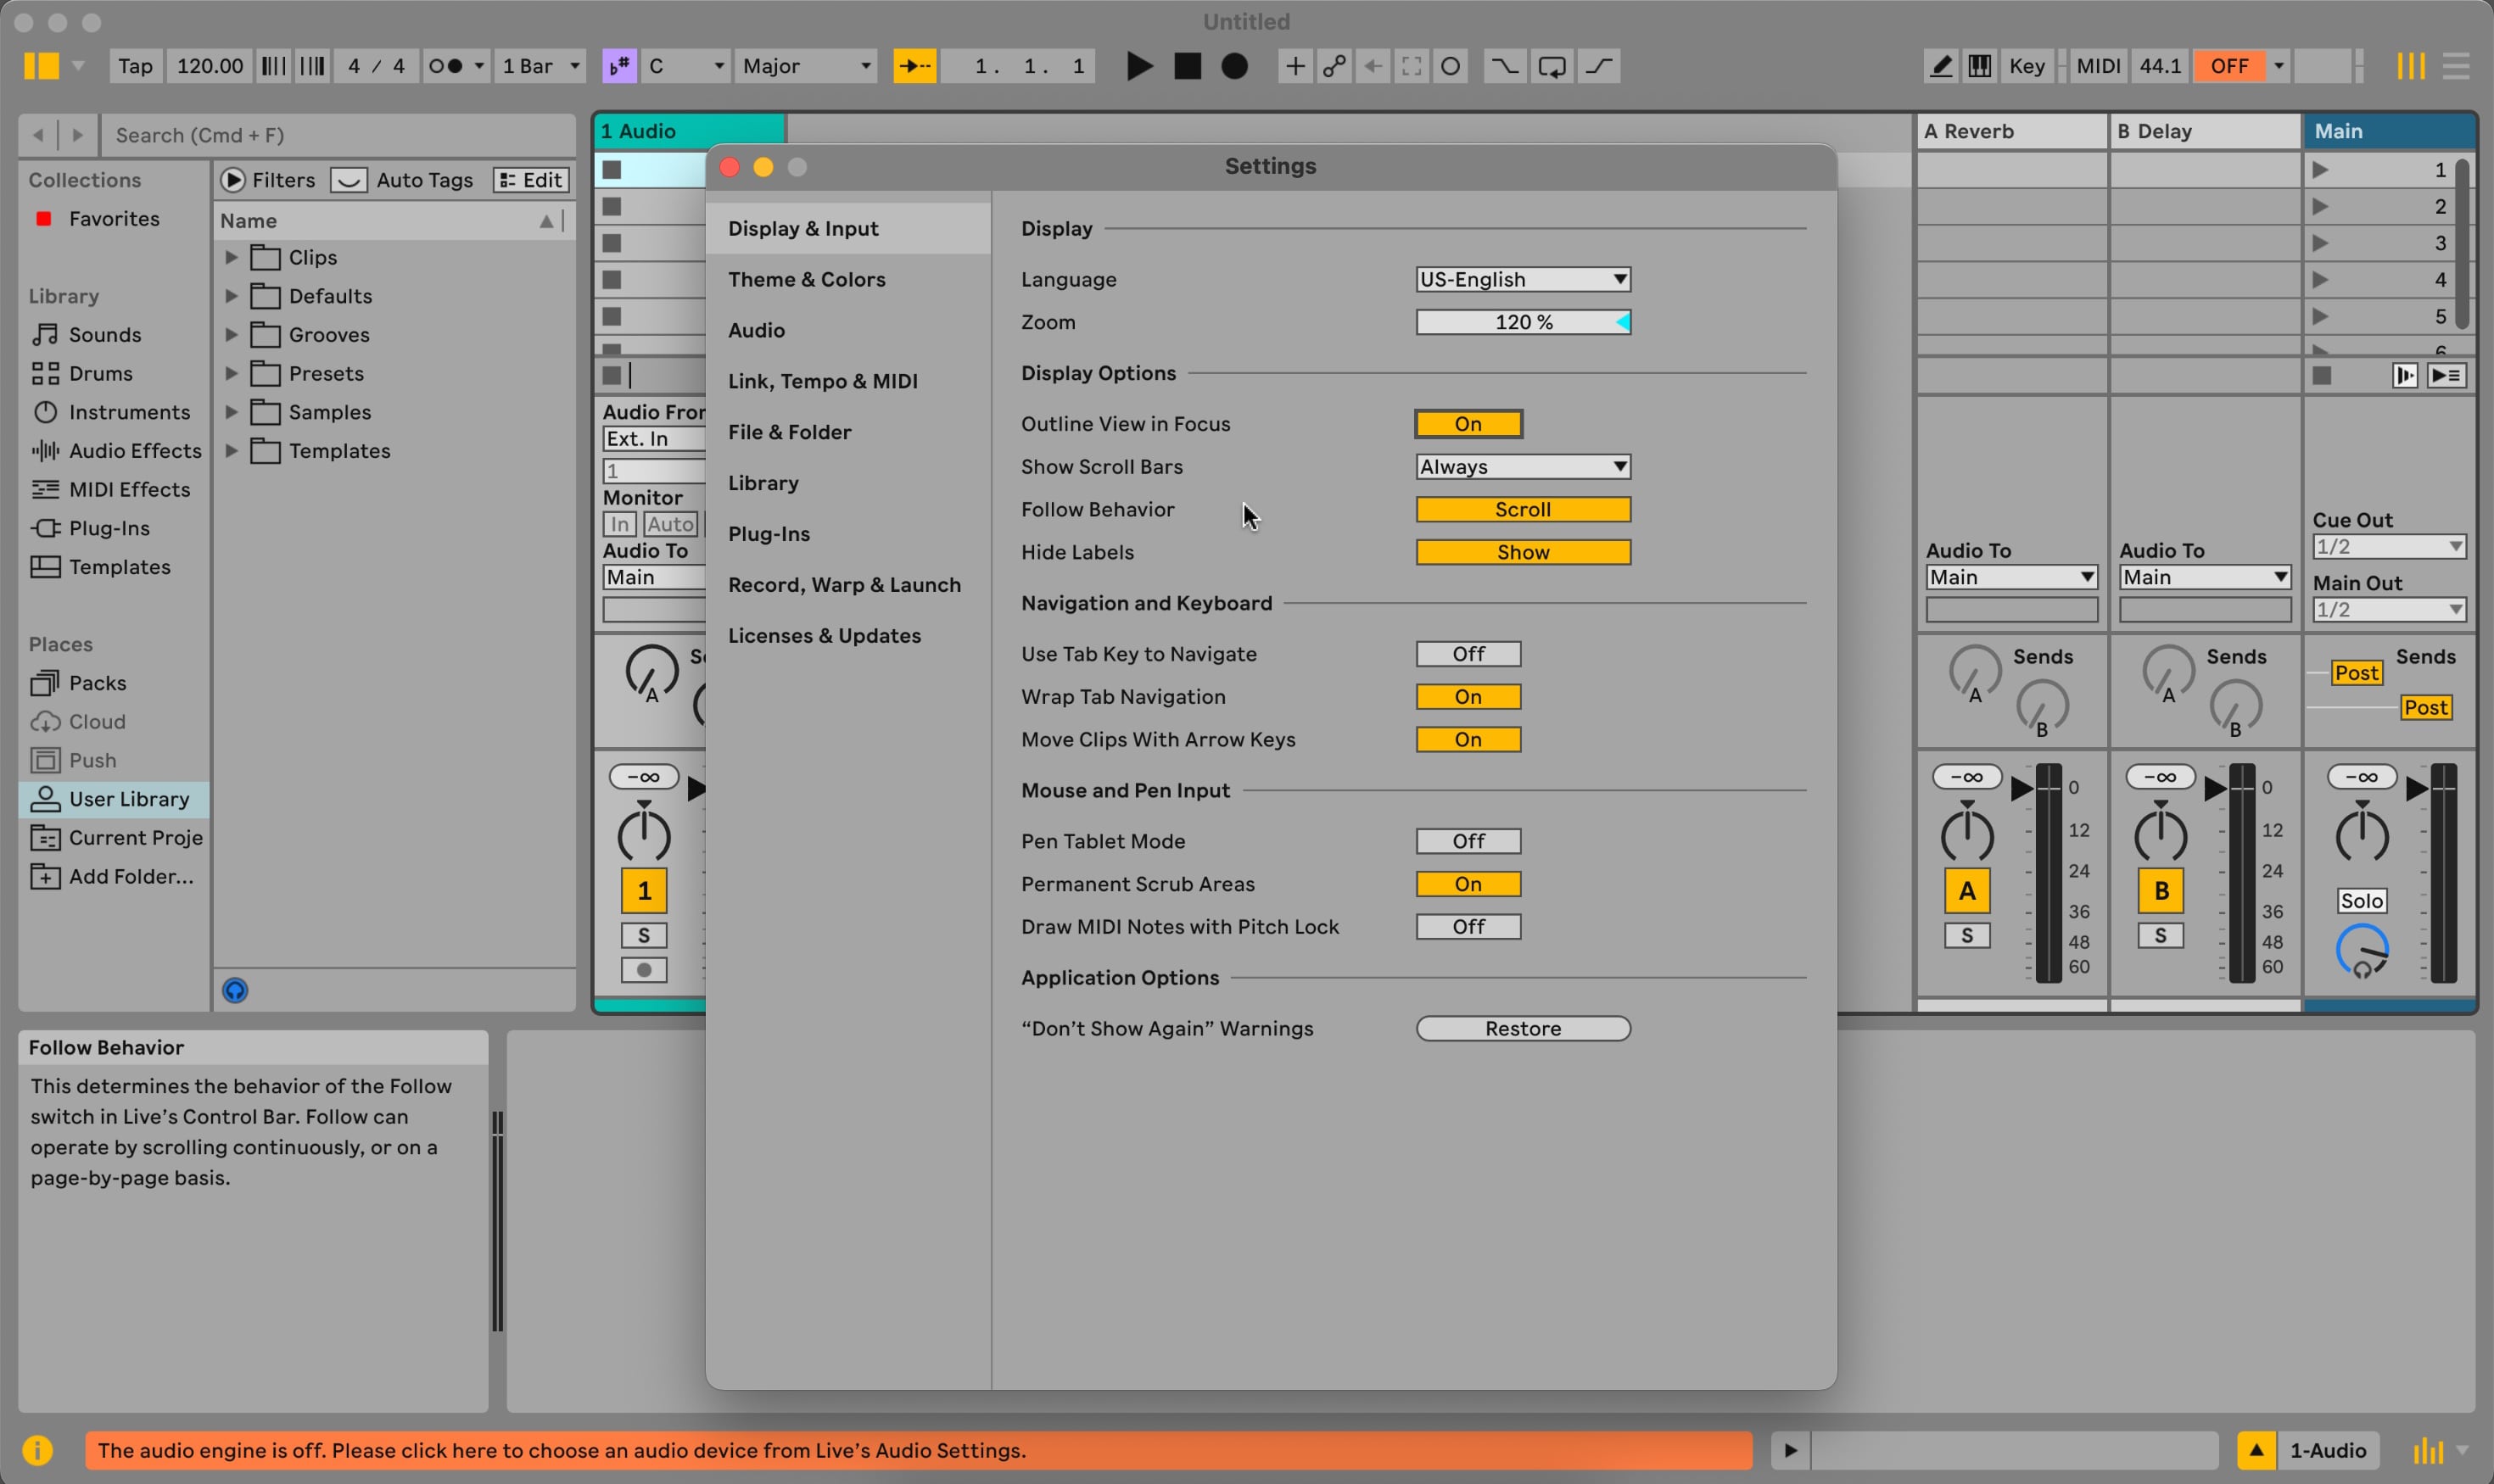Open the Show Scroll Bars dropdown
2494x1484 pixels.
[1523, 466]
